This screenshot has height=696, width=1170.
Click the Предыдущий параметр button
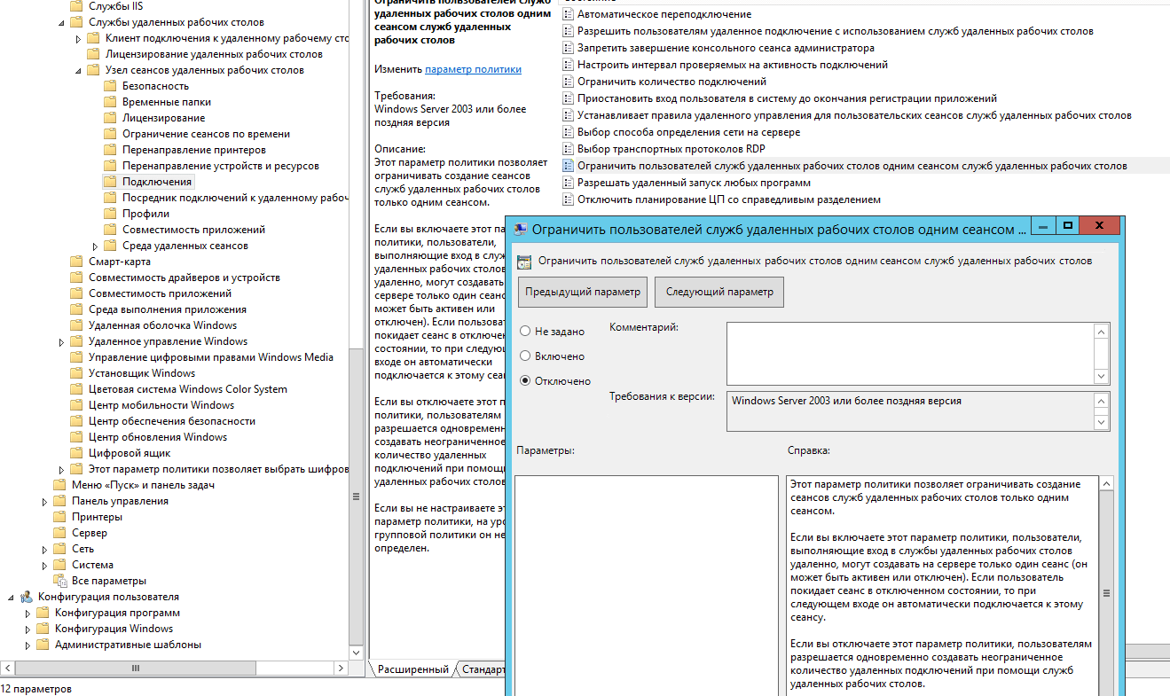coord(582,292)
